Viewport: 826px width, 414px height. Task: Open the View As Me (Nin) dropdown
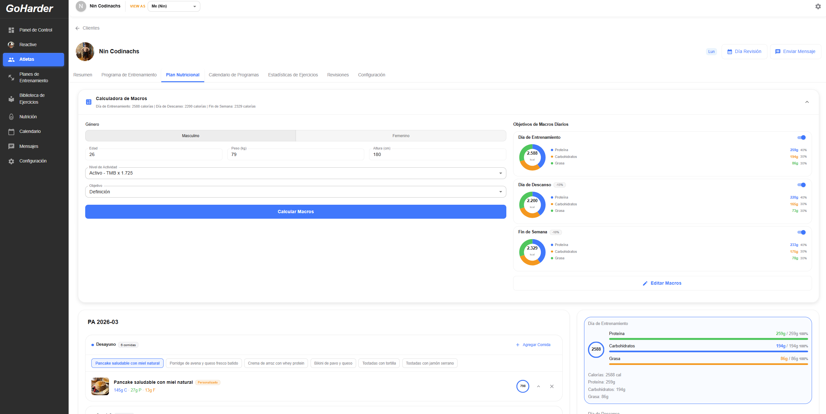coord(174,6)
